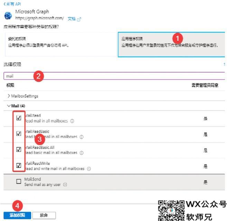Click the Mail.ReadBasic.All permission name
Image resolution: width=227 pixels, height=221 pixels.
pyautogui.click(x=40, y=147)
